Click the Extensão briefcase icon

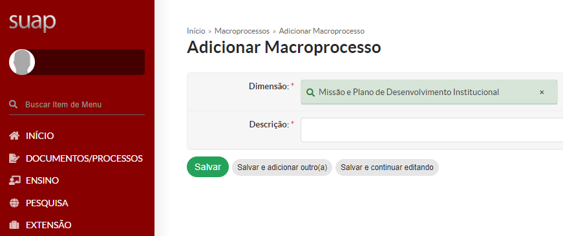[x=14, y=225]
